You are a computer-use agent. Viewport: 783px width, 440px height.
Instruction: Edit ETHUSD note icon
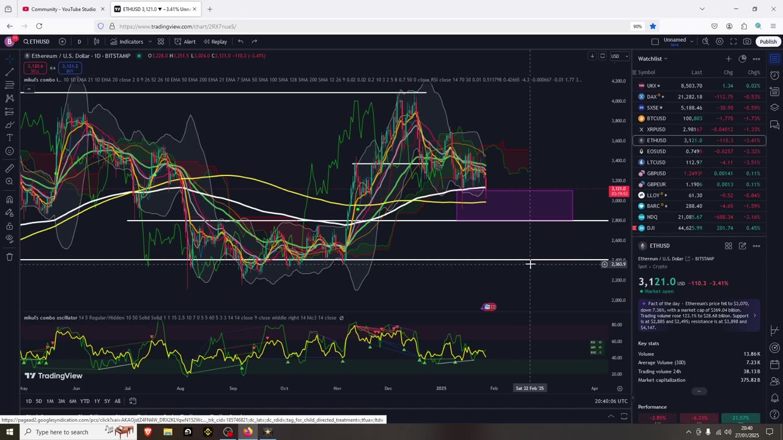point(742,246)
